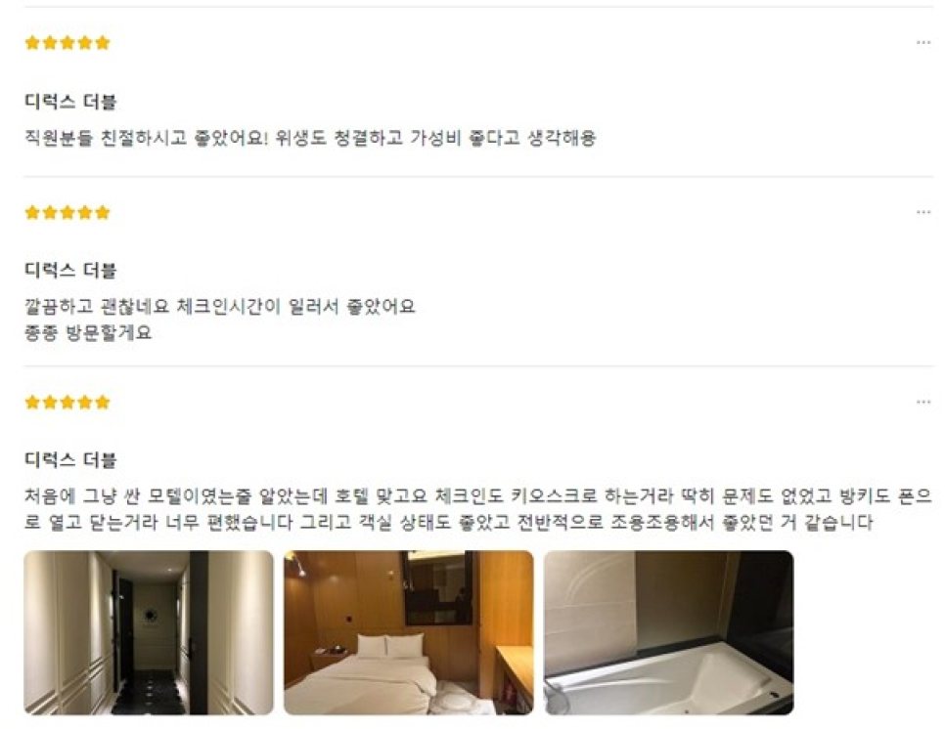Click first star in second review rating
Viewport: 945px width, 729px height.
[x=32, y=212]
